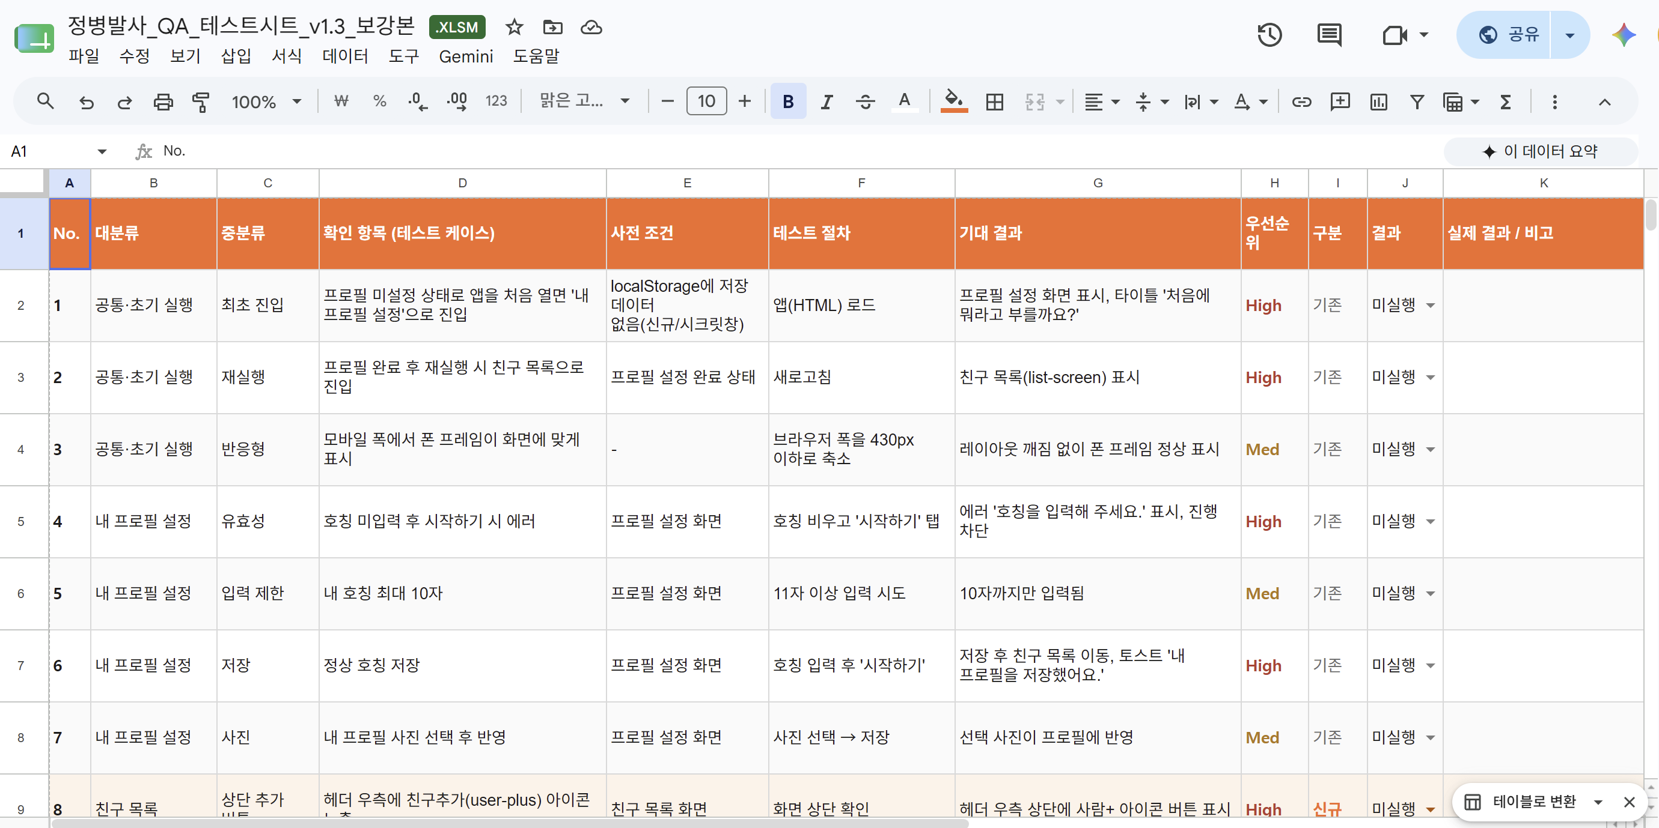Select the '확인 항목 (테스트 케이스)' header cell
This screenshot has height=828, width=1659.
(x=462, y=233)
